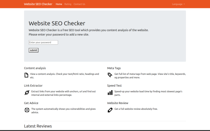Viewport: 210px width, 131px height.
Task: Click 'Please enter your password to add a new site.'
Action: pos(59,35)
